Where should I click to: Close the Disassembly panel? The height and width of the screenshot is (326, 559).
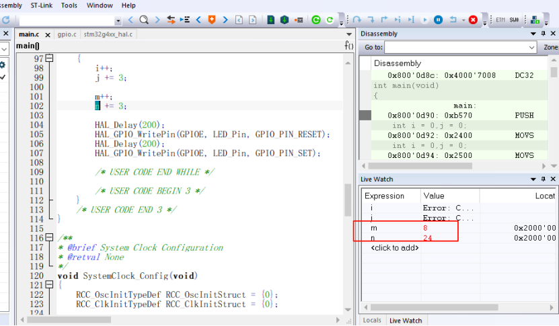553,34
